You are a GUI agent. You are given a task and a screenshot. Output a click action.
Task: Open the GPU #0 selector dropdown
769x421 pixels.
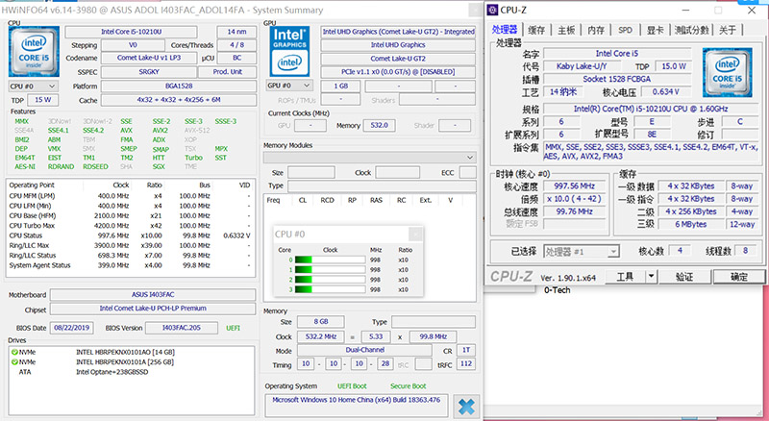click(x=289, y=86)
